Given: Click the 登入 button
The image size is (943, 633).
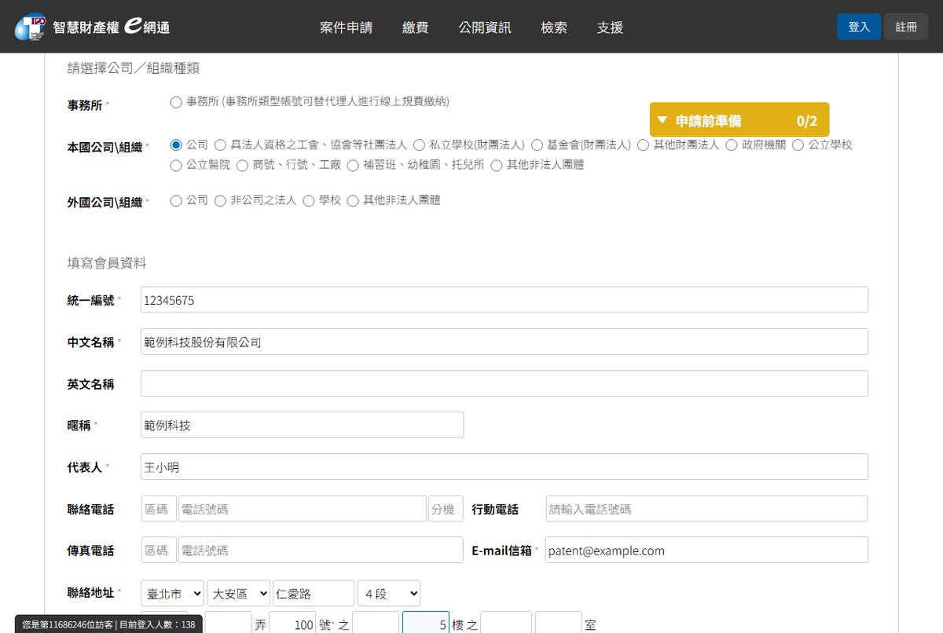Looking at the screenshot, I should (x=859, y=27).
